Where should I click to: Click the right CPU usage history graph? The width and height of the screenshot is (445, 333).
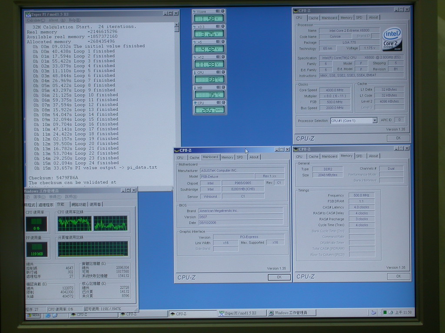[110, 223]
